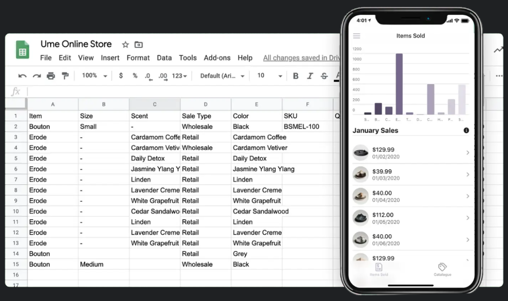Open the phone app hamburger menu
Viewport: 508px width, 301px height.
(x=357, y=36)
